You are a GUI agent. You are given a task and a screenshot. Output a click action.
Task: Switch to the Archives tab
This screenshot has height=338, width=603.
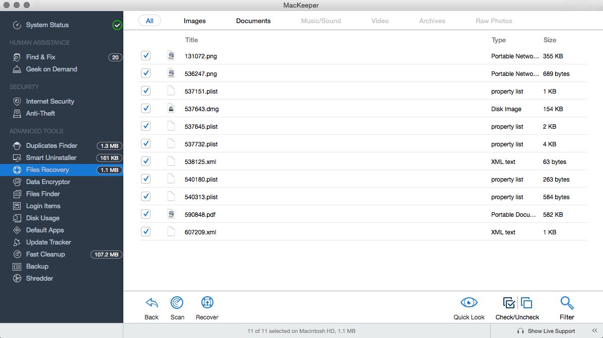click(432, 21)
